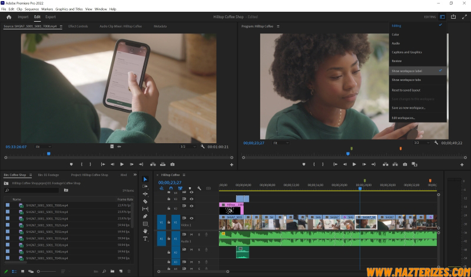
Task: Open Program Monitor settings wrench
Action: pyautogui.click(x=436, y=143)
